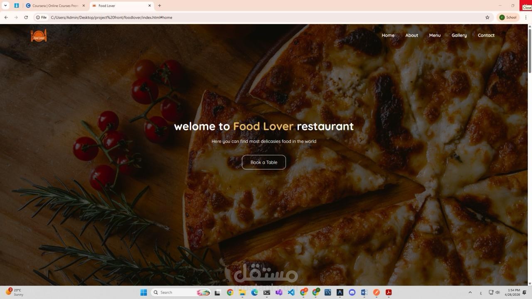Open the Chrome icon with the orange badge

click(303, 292)
